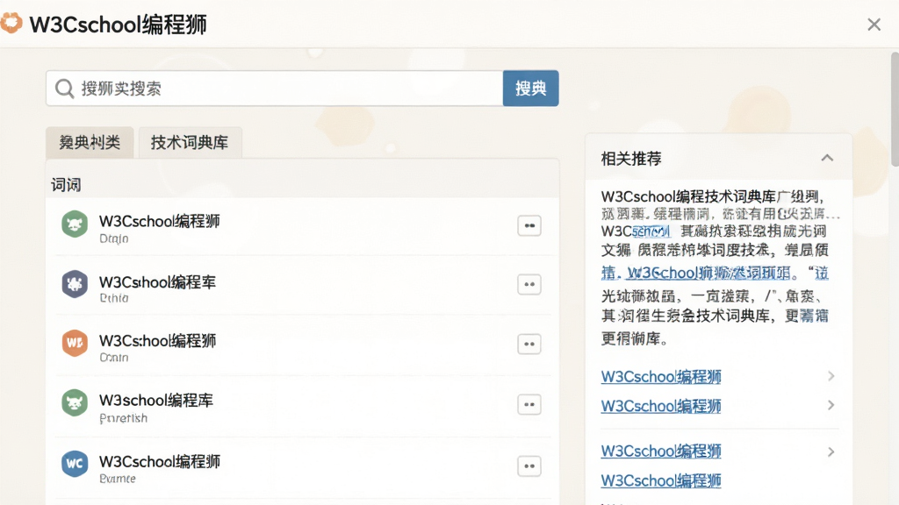Switch to the 技术词典库 tab
The image size is (899, 505).
(190, 142)
